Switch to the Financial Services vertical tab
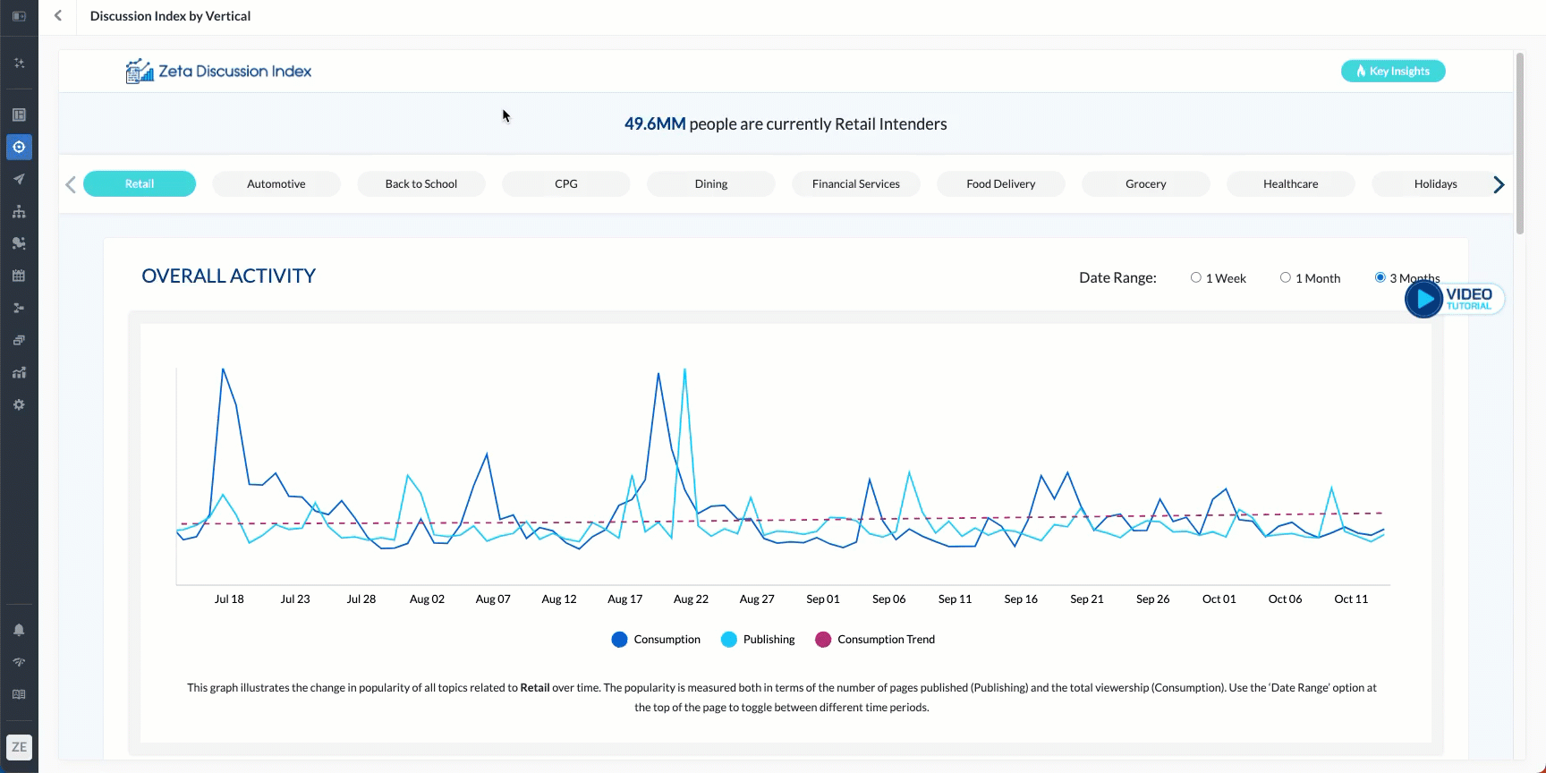 tap(855, 183)
